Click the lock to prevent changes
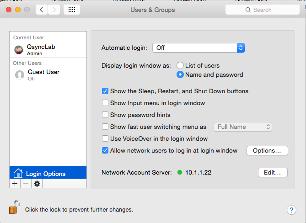Screen dimensions: 306x223 [14, 207]
